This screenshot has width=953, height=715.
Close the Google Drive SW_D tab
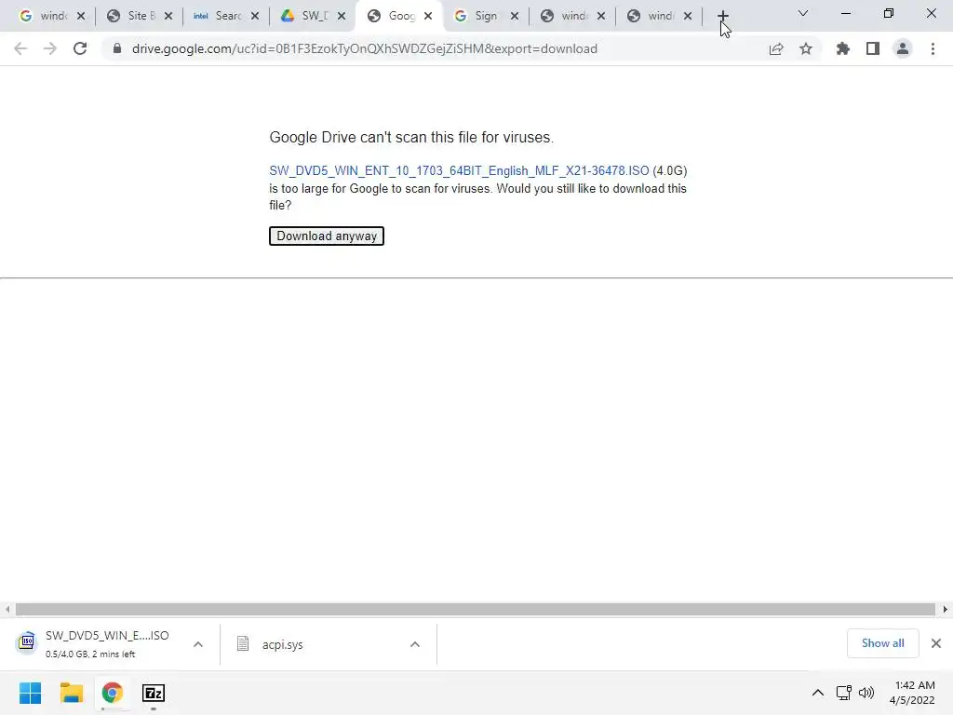pos(342,17)
